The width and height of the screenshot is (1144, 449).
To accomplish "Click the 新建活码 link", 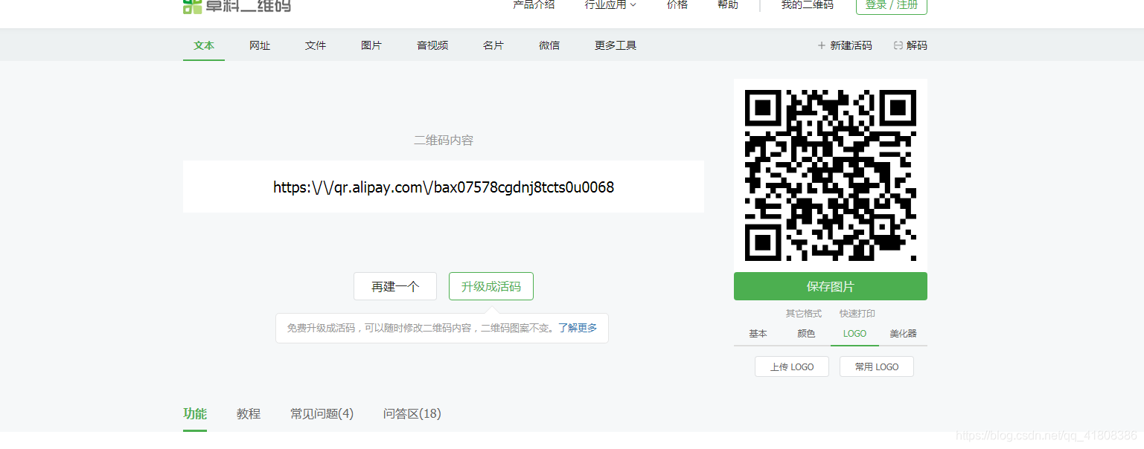I will (851, 45).
